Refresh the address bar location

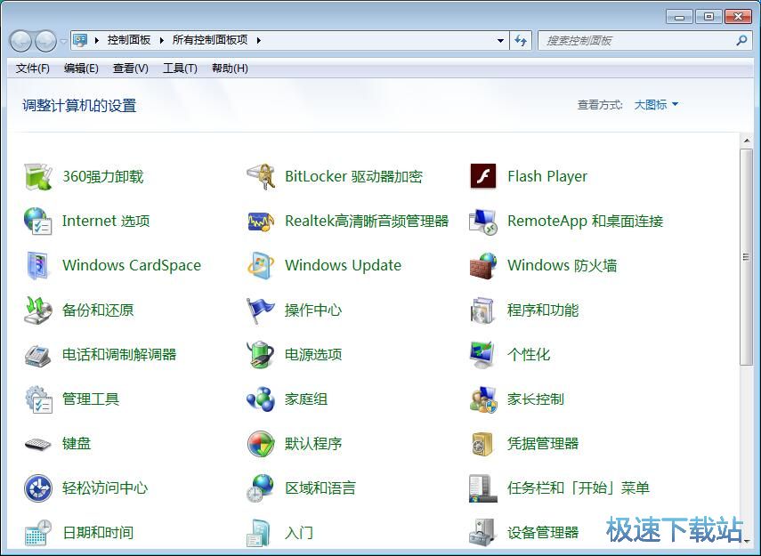tap(521, 40)
